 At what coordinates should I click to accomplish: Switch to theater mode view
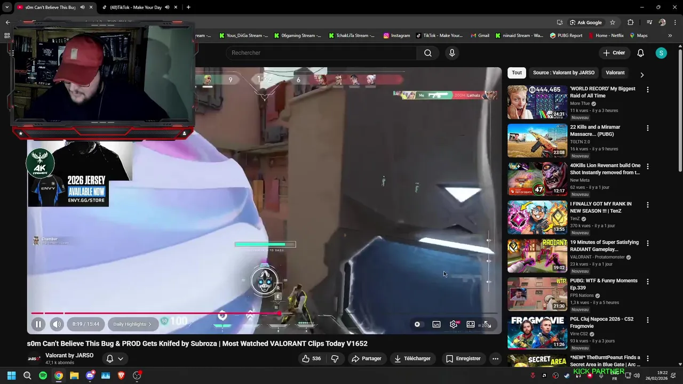click(x=471, y=324)
